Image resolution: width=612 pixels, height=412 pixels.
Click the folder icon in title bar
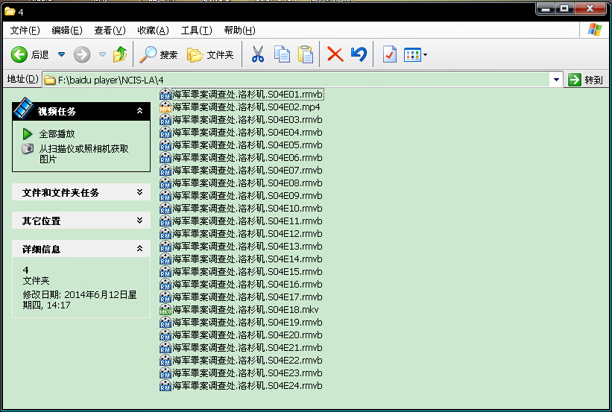pos(10,12)
